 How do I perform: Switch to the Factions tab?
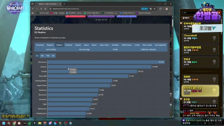pyautogui.click(x=69, y=45)
